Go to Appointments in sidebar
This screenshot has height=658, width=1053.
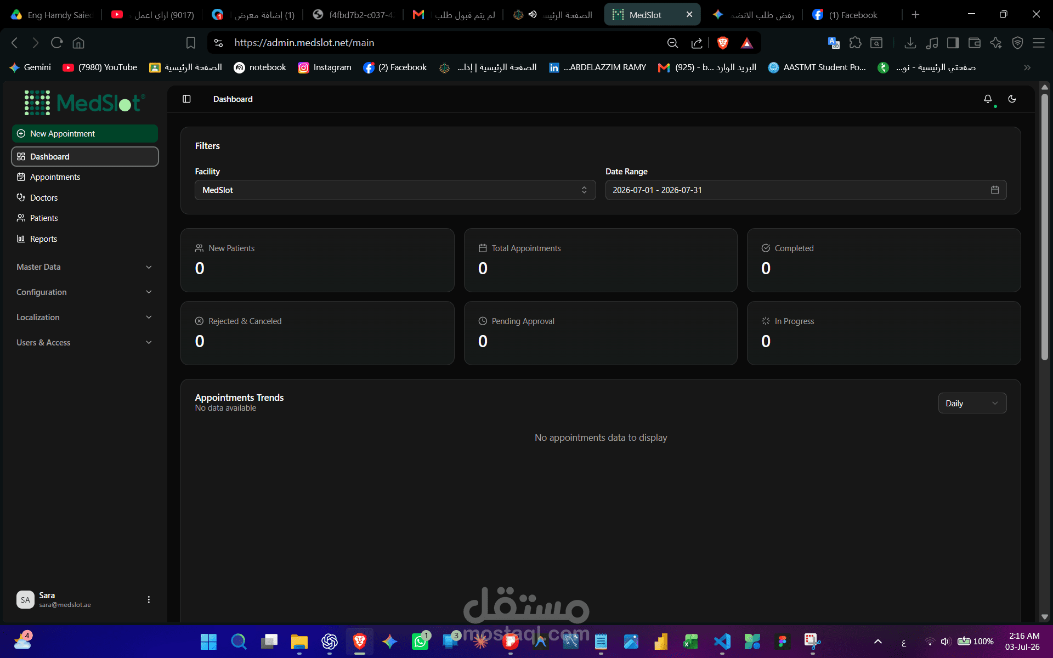(x=85, y=177)
